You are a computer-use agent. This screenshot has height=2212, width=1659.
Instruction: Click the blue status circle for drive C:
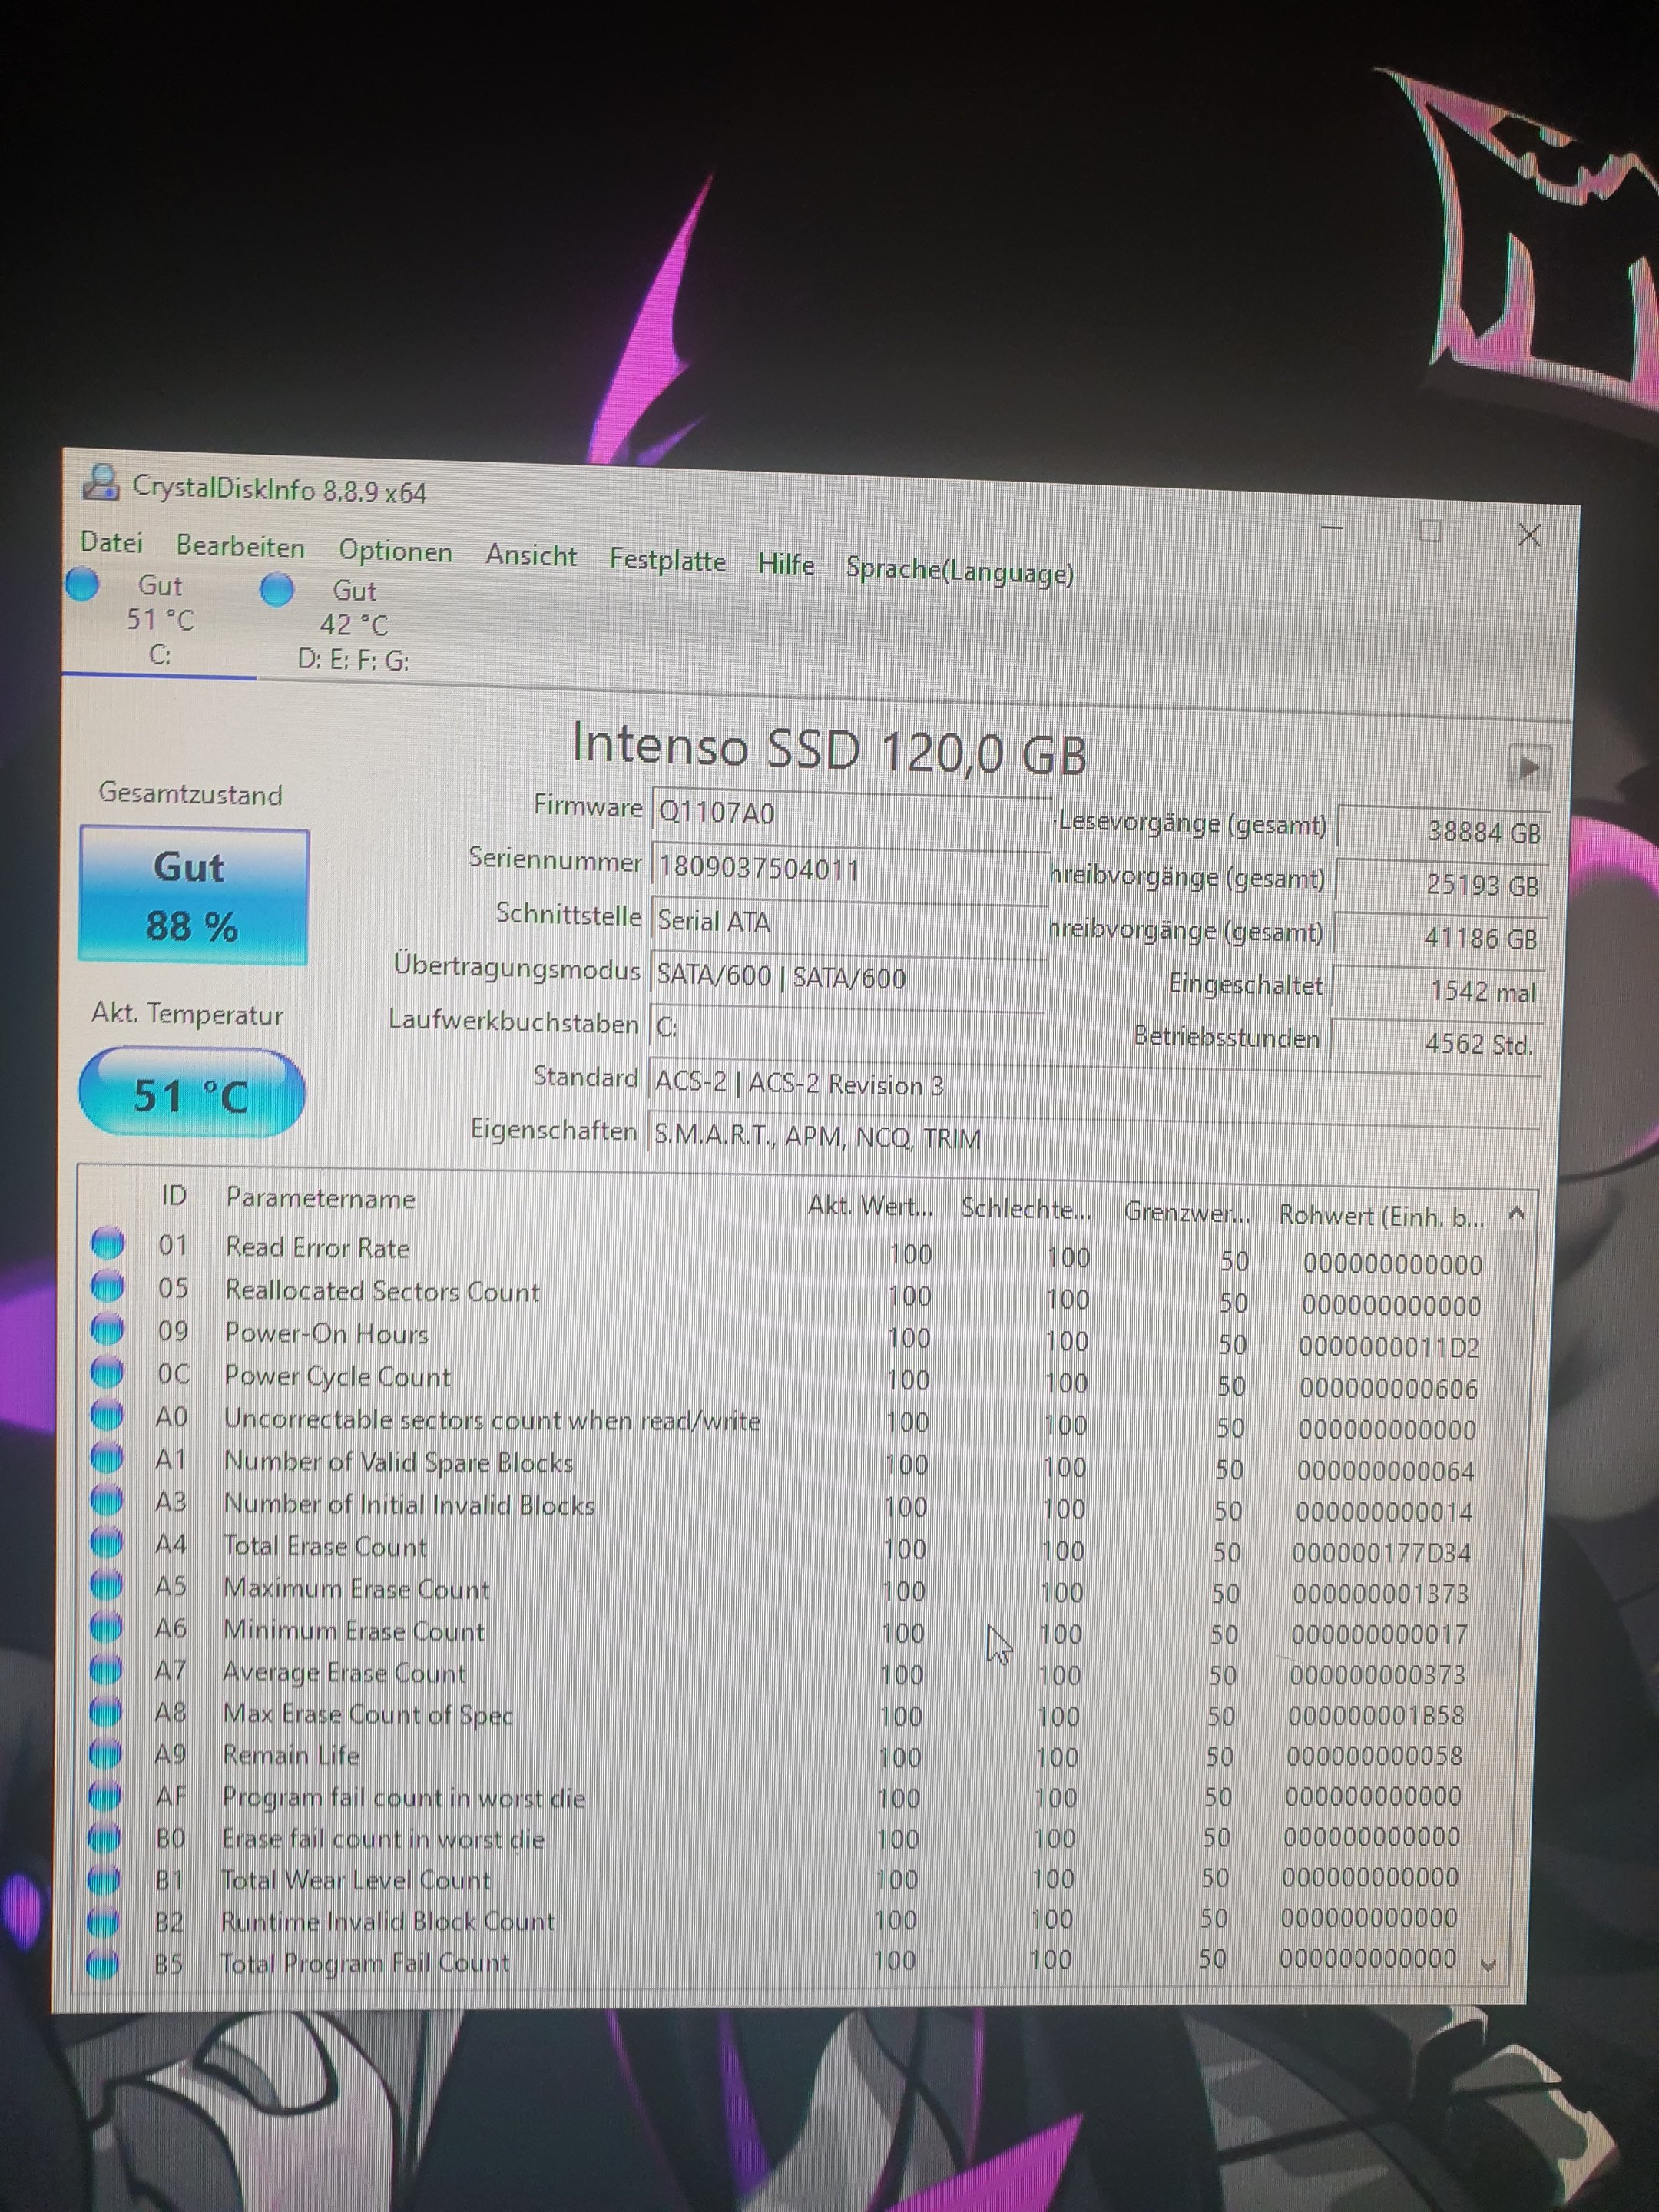pos(83,584)
